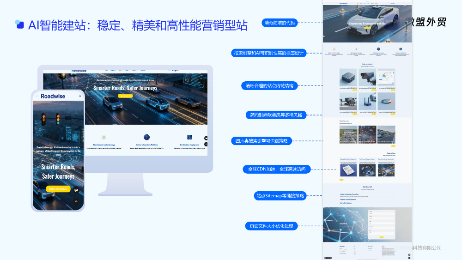Tap the search icon in phone mockup

[80, 96]
